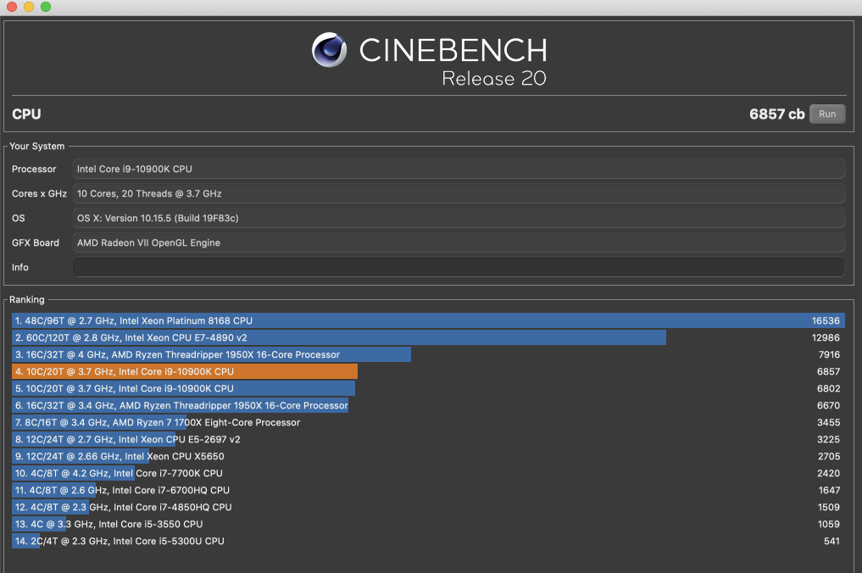Select ranking row 12 Core i7-4850HQ

428,507
